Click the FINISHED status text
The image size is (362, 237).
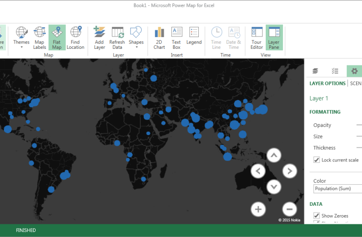tap(26, 230)
